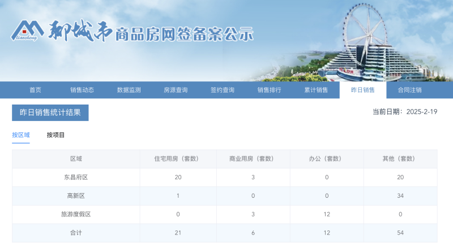Click the 昨日销售统计结果 heading button
The height and width of the screenshot is (252, 453).
50,112
